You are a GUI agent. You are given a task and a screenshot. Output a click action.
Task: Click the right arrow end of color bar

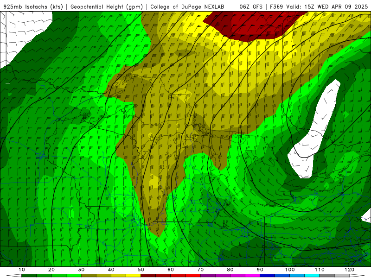tap(357, 276)
